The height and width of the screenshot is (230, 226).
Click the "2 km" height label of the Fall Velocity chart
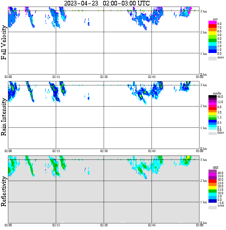[x=203, y=32]
